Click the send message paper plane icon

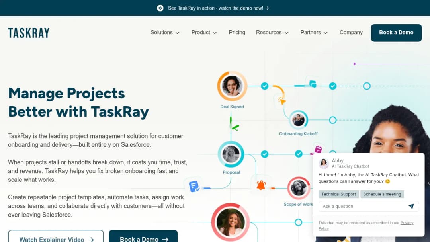(x=411, y=206)
